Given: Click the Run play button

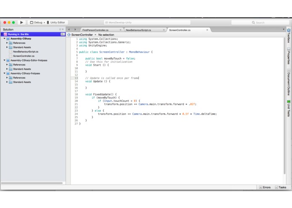Looking at the screenshot, I should [21, 22].
